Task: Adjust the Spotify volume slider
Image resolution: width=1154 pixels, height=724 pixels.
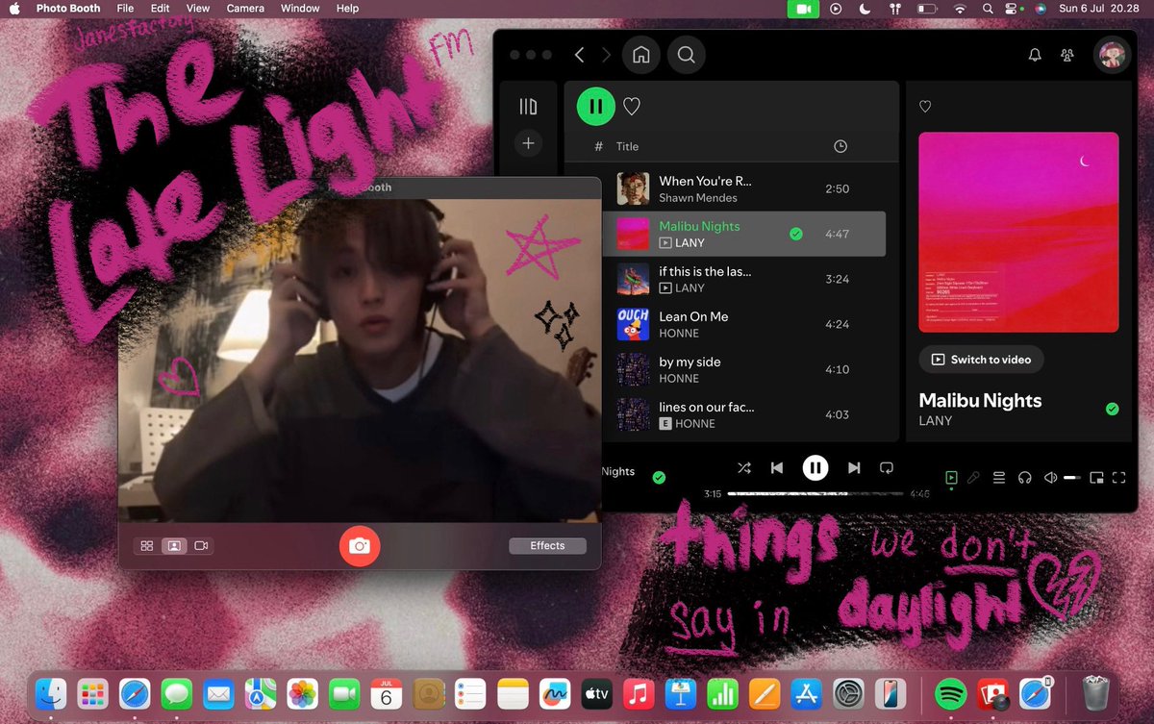Action: tap(1072, 477)
